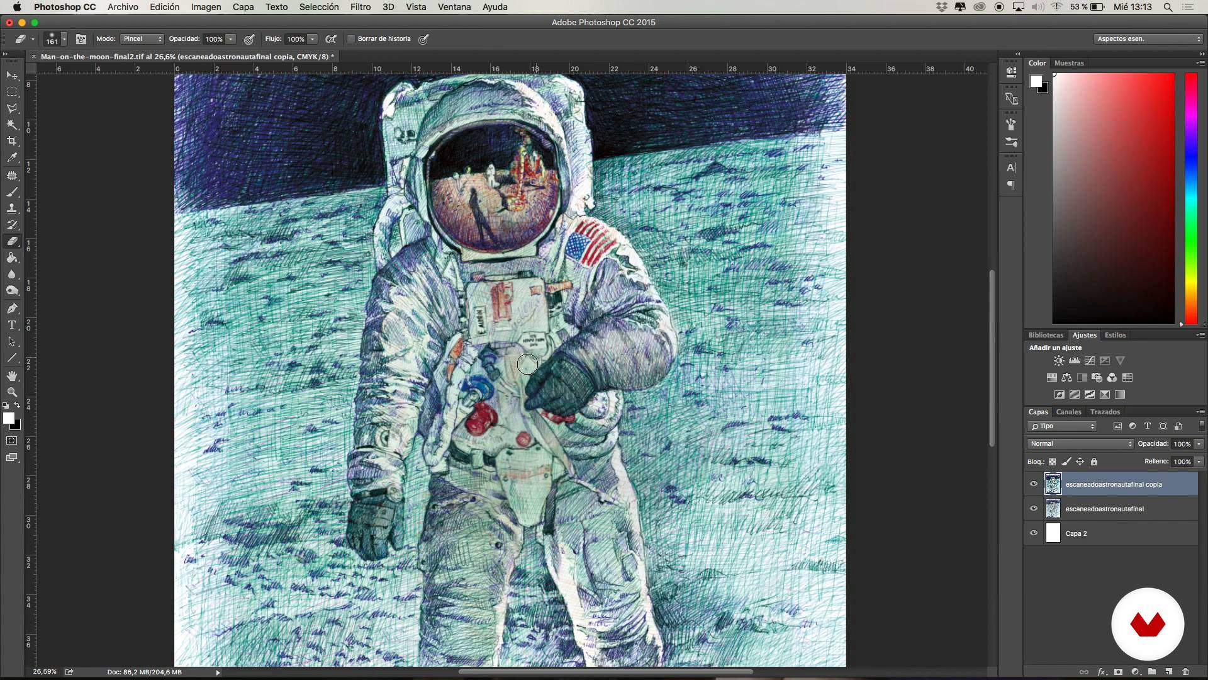Open the Capa menu

click(x=243, y=7)
